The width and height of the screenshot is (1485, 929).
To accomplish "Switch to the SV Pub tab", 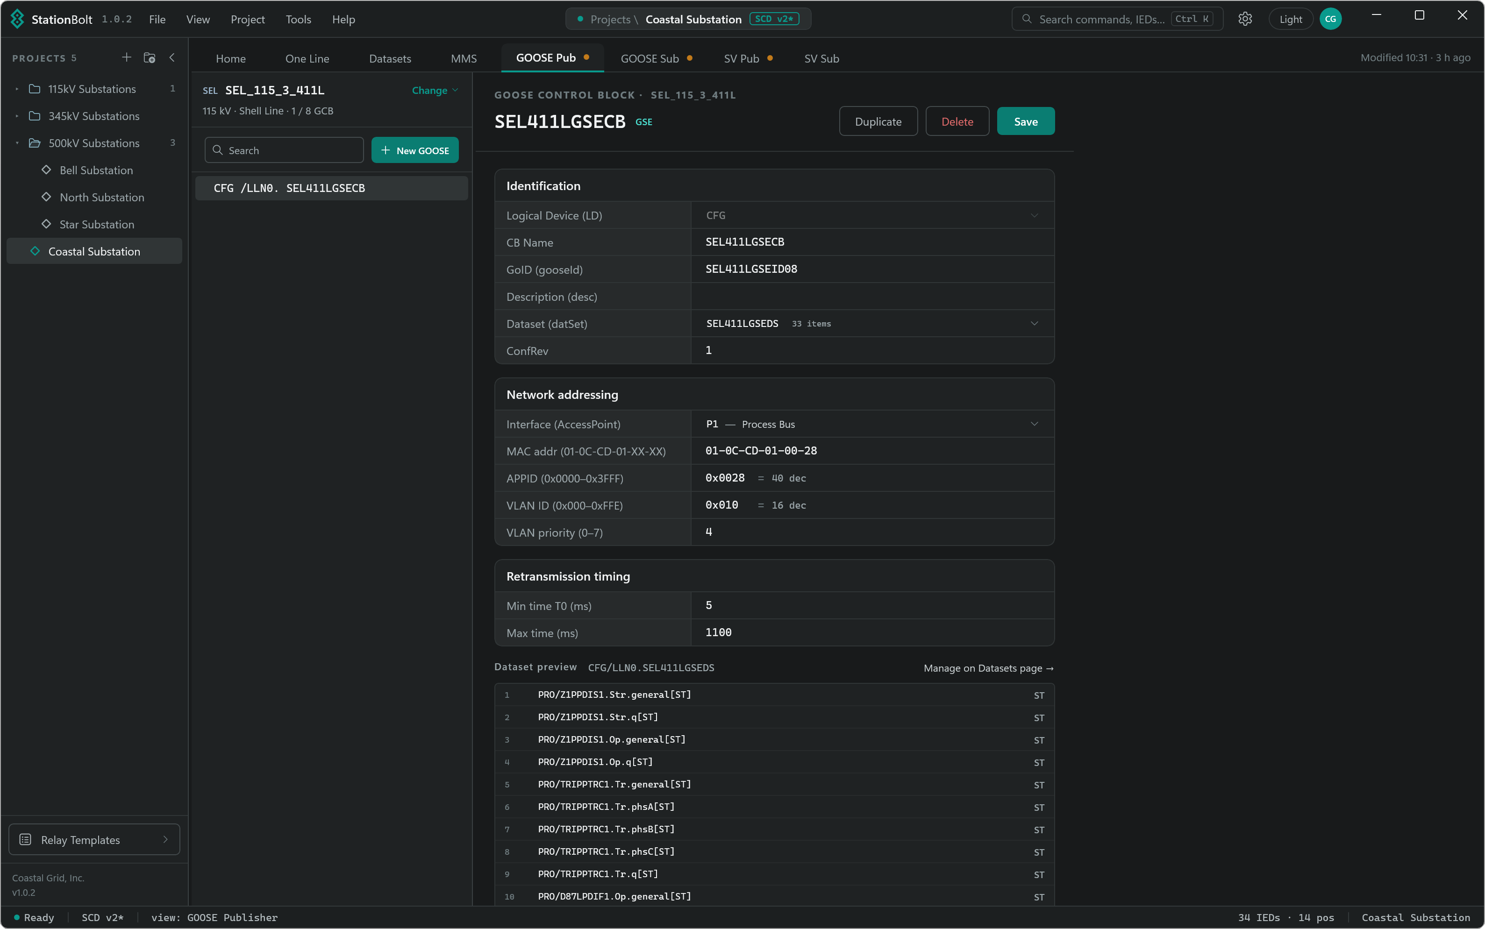I will 748,58.
